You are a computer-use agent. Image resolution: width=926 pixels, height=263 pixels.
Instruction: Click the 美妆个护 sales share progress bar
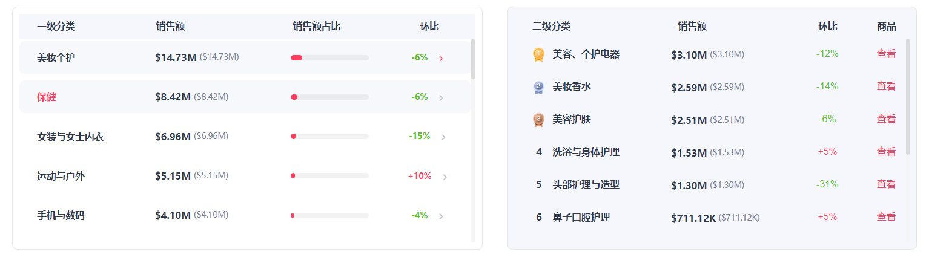[x=329, y=58]
